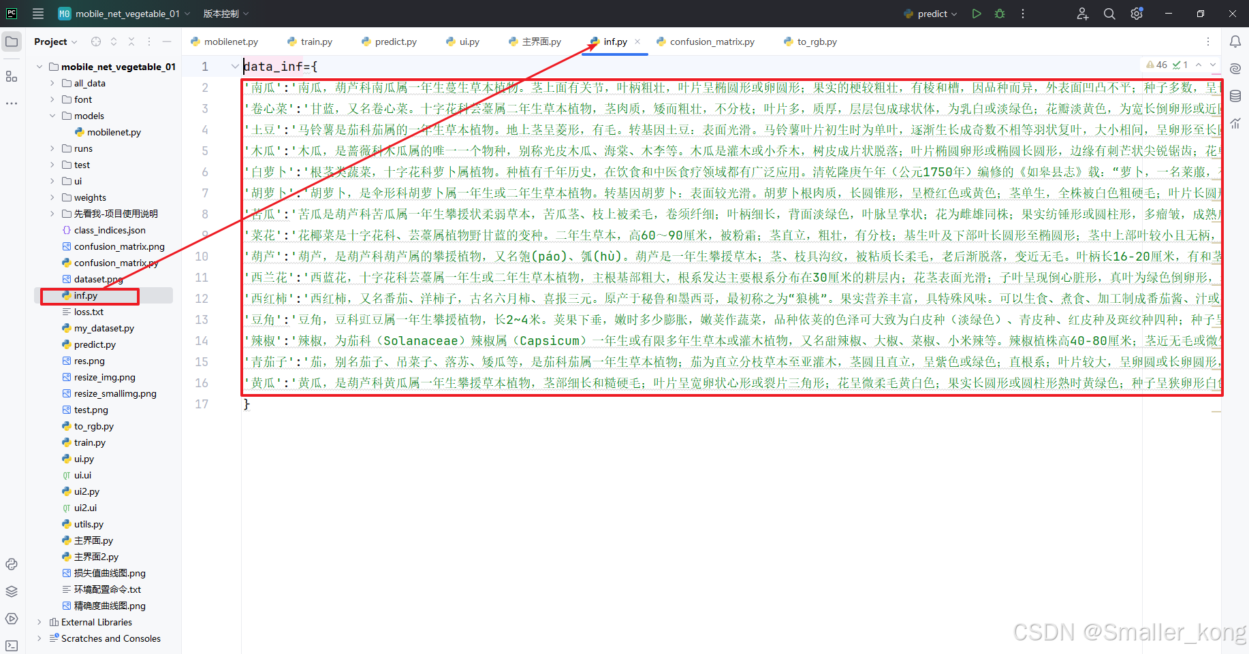1249x654 pixels.
Task: Hide the Project panel with minimize icon
Action: pos(167,42)
